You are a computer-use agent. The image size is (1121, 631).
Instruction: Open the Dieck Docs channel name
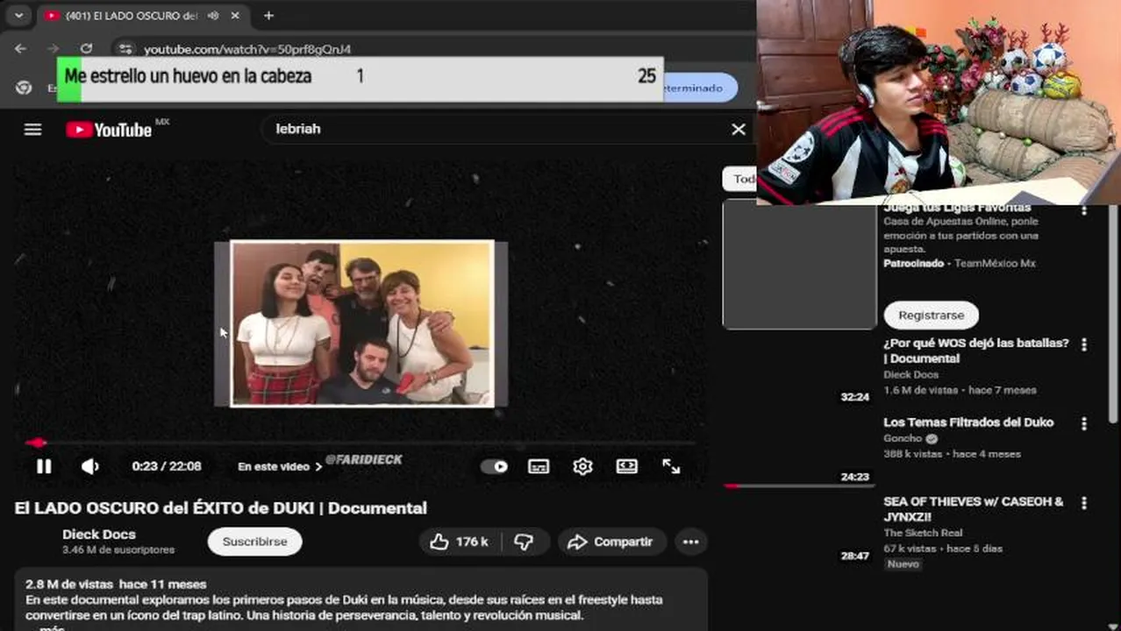(99, 534)
